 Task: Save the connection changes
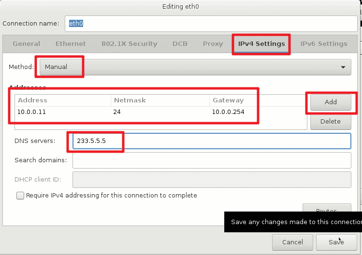336,242
